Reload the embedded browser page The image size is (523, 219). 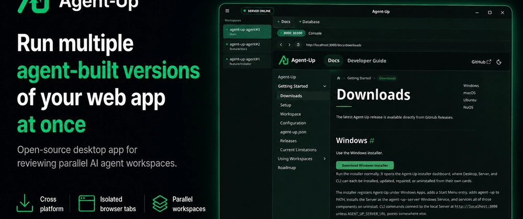pos(298,45)
